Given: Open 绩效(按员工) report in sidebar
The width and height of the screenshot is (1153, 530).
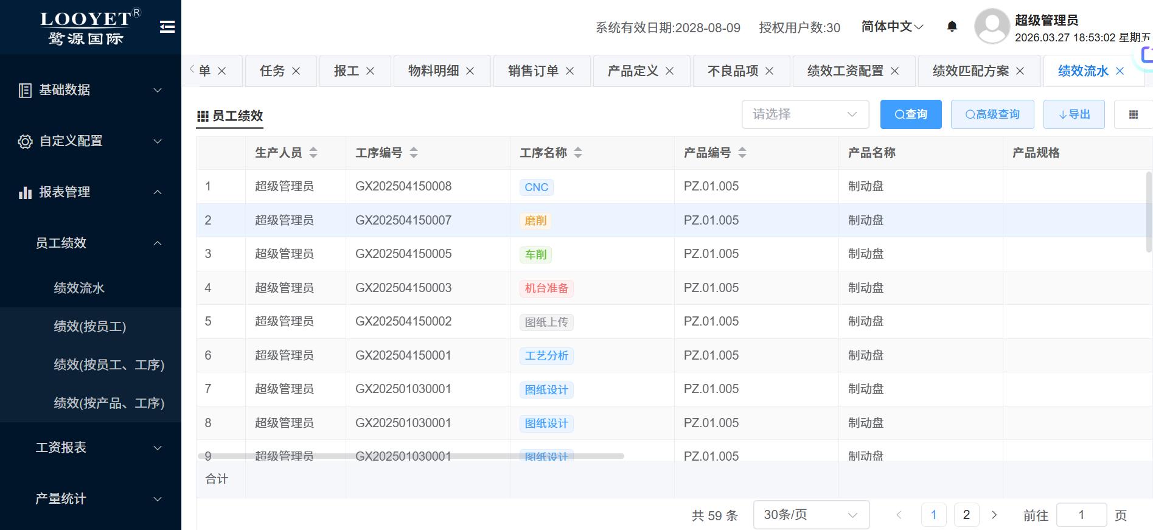Looking at the screenshot, I should [90, 327].
